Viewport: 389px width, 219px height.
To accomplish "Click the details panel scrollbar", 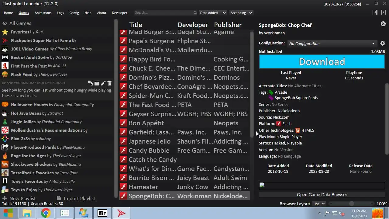I will coord(387,120).
